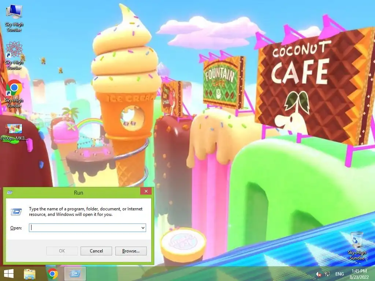Click the Cancel button in Run
Viewport: 375px width, 281px height.
[96, 251]
